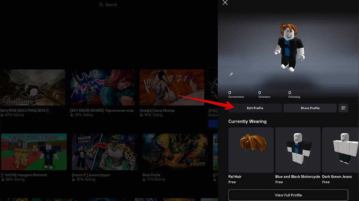
Task: Open the Blox Fruits game thumbnail
Action: pos(175,152)
